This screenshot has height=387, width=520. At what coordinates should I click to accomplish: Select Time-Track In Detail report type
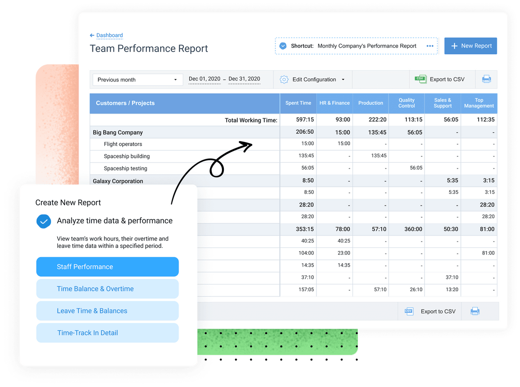(107, 333)
